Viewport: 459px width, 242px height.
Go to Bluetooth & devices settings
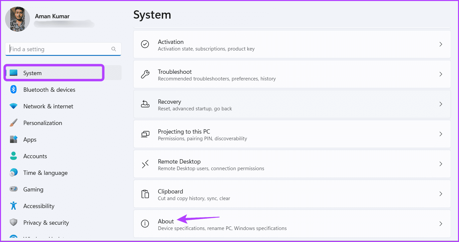coord(63,89)
